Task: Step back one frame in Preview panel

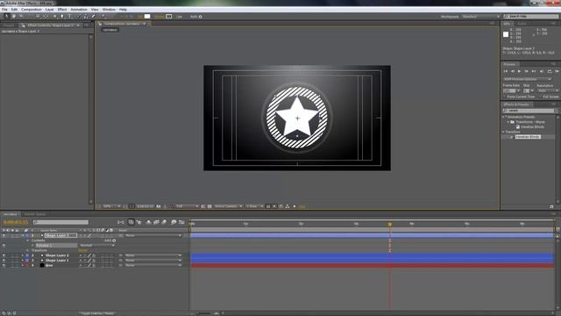Action: (513, 71)
